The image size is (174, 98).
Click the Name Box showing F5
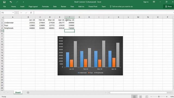tap(7, 13)
